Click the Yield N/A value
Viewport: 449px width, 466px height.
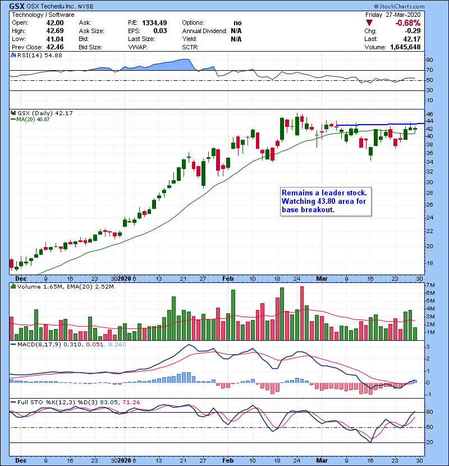point(236,39)
